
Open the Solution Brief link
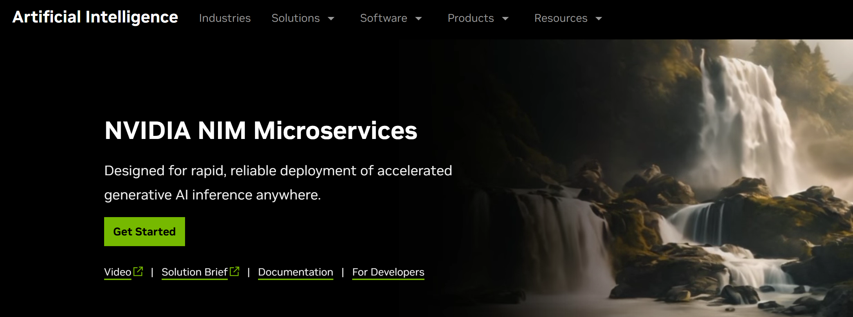[x=194, y=272]
